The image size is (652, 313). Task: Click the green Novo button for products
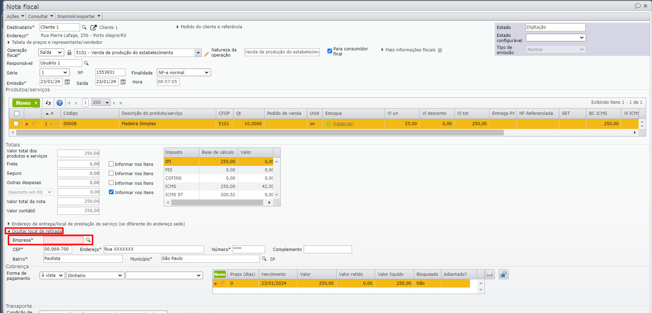pos(23,103)
